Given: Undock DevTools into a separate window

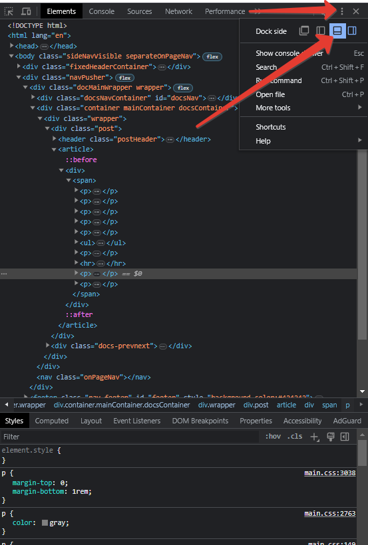Looking at the screenshot, I should 304,31.
